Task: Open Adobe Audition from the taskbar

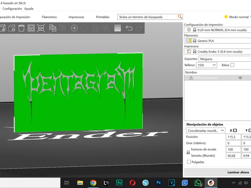Action: click(119, 183)
